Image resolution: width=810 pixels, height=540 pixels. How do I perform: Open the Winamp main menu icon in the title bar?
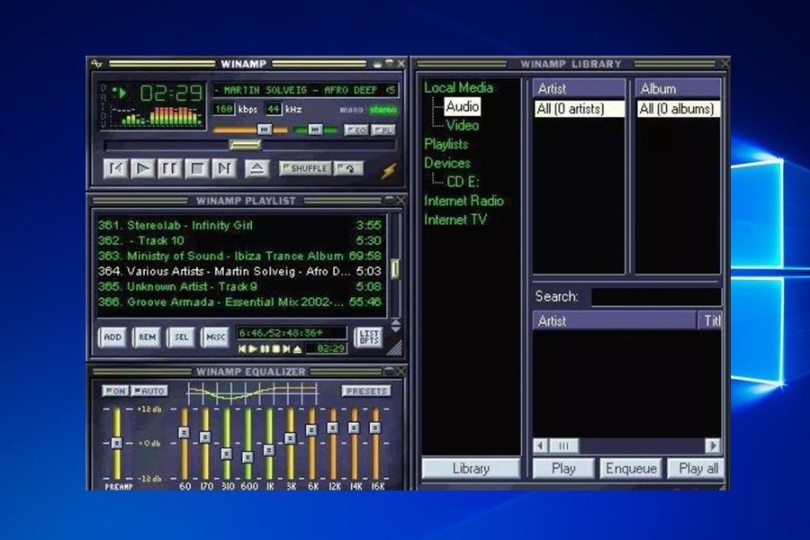[96, 64]
